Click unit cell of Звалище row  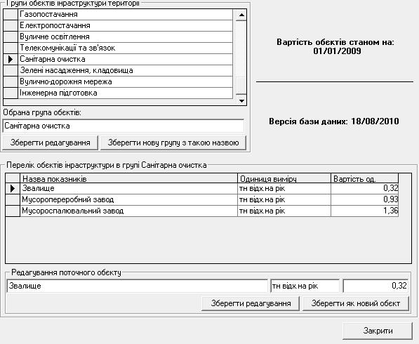(284, 188)
